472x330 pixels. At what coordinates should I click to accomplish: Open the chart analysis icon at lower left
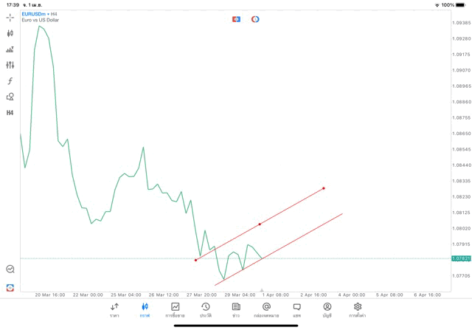[10, 269]
